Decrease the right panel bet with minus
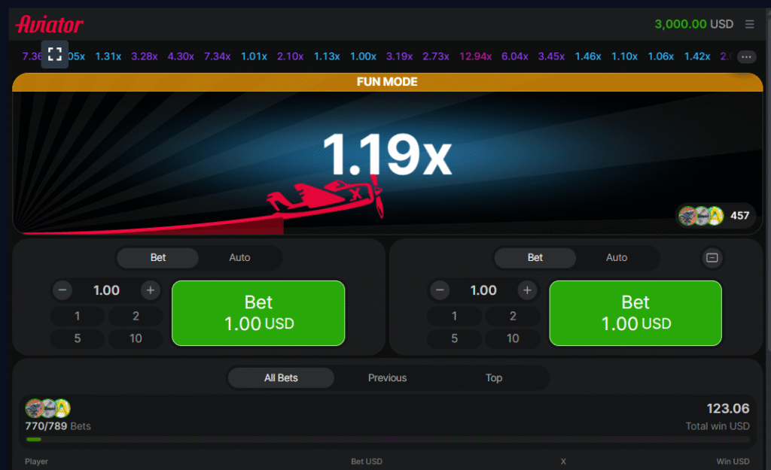The image size is (771, 470). tap(440, 290)
